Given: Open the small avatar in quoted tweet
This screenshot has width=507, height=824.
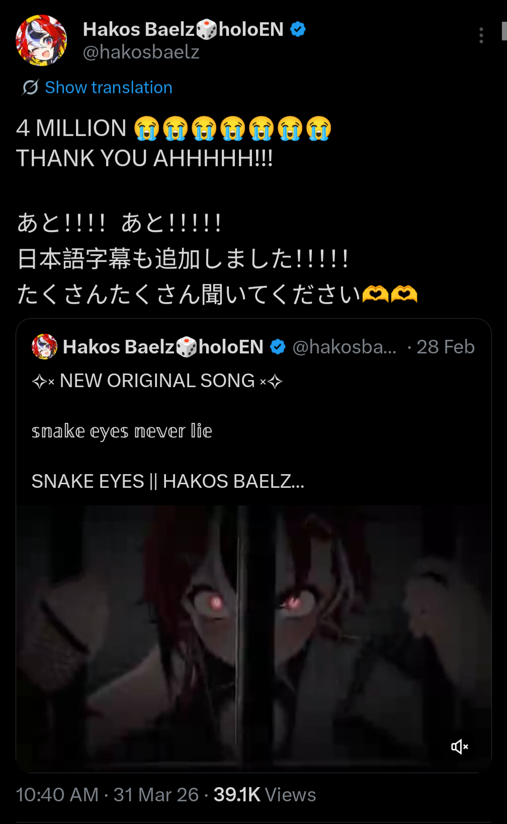Looking at the screenshot, I should coord(45,346).
